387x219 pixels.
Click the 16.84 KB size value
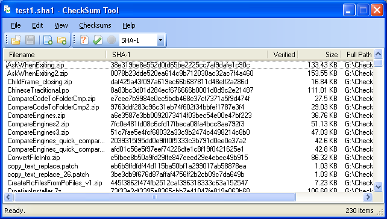tap(324, 82)
